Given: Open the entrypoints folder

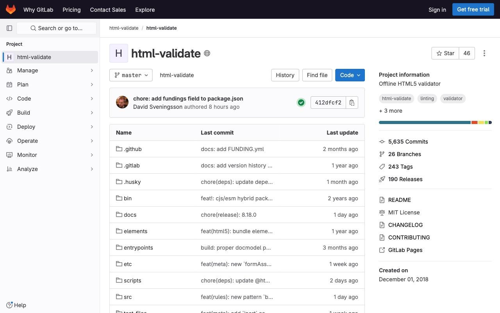Looking at the screenshot, I should [138, 248].
